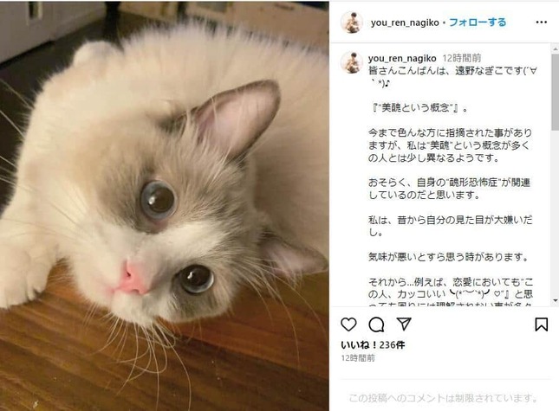Image resolution: width=559 pixels, height=411 pixels.
Task: Open you_ren_nagiko username in the caption
Action: [402, 58]
